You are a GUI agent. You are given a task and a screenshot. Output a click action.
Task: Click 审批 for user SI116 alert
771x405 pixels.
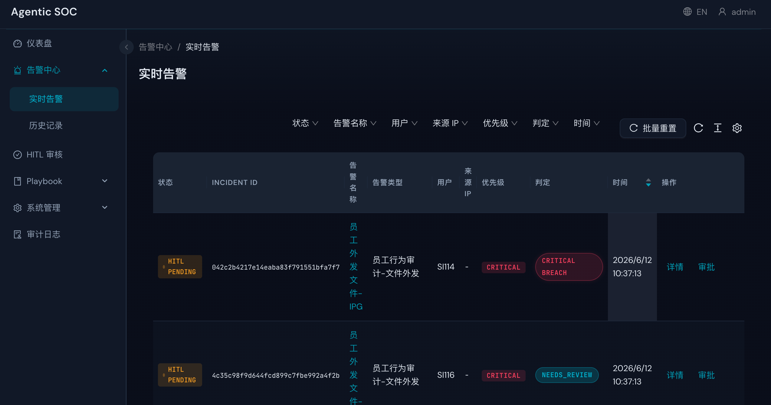coord(706,375)
